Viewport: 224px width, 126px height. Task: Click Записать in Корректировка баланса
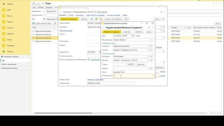pyautogui.click(x=127, y=32)
